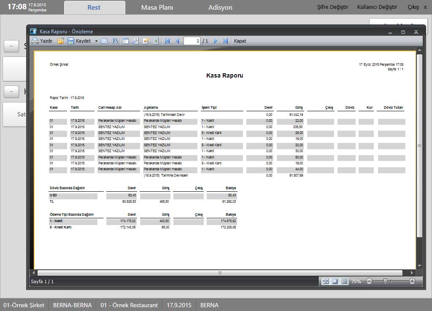Click the 61.507,69 carried-forward total
The height and width of the screenshot is (311, 432).
(x=296, y=175)
